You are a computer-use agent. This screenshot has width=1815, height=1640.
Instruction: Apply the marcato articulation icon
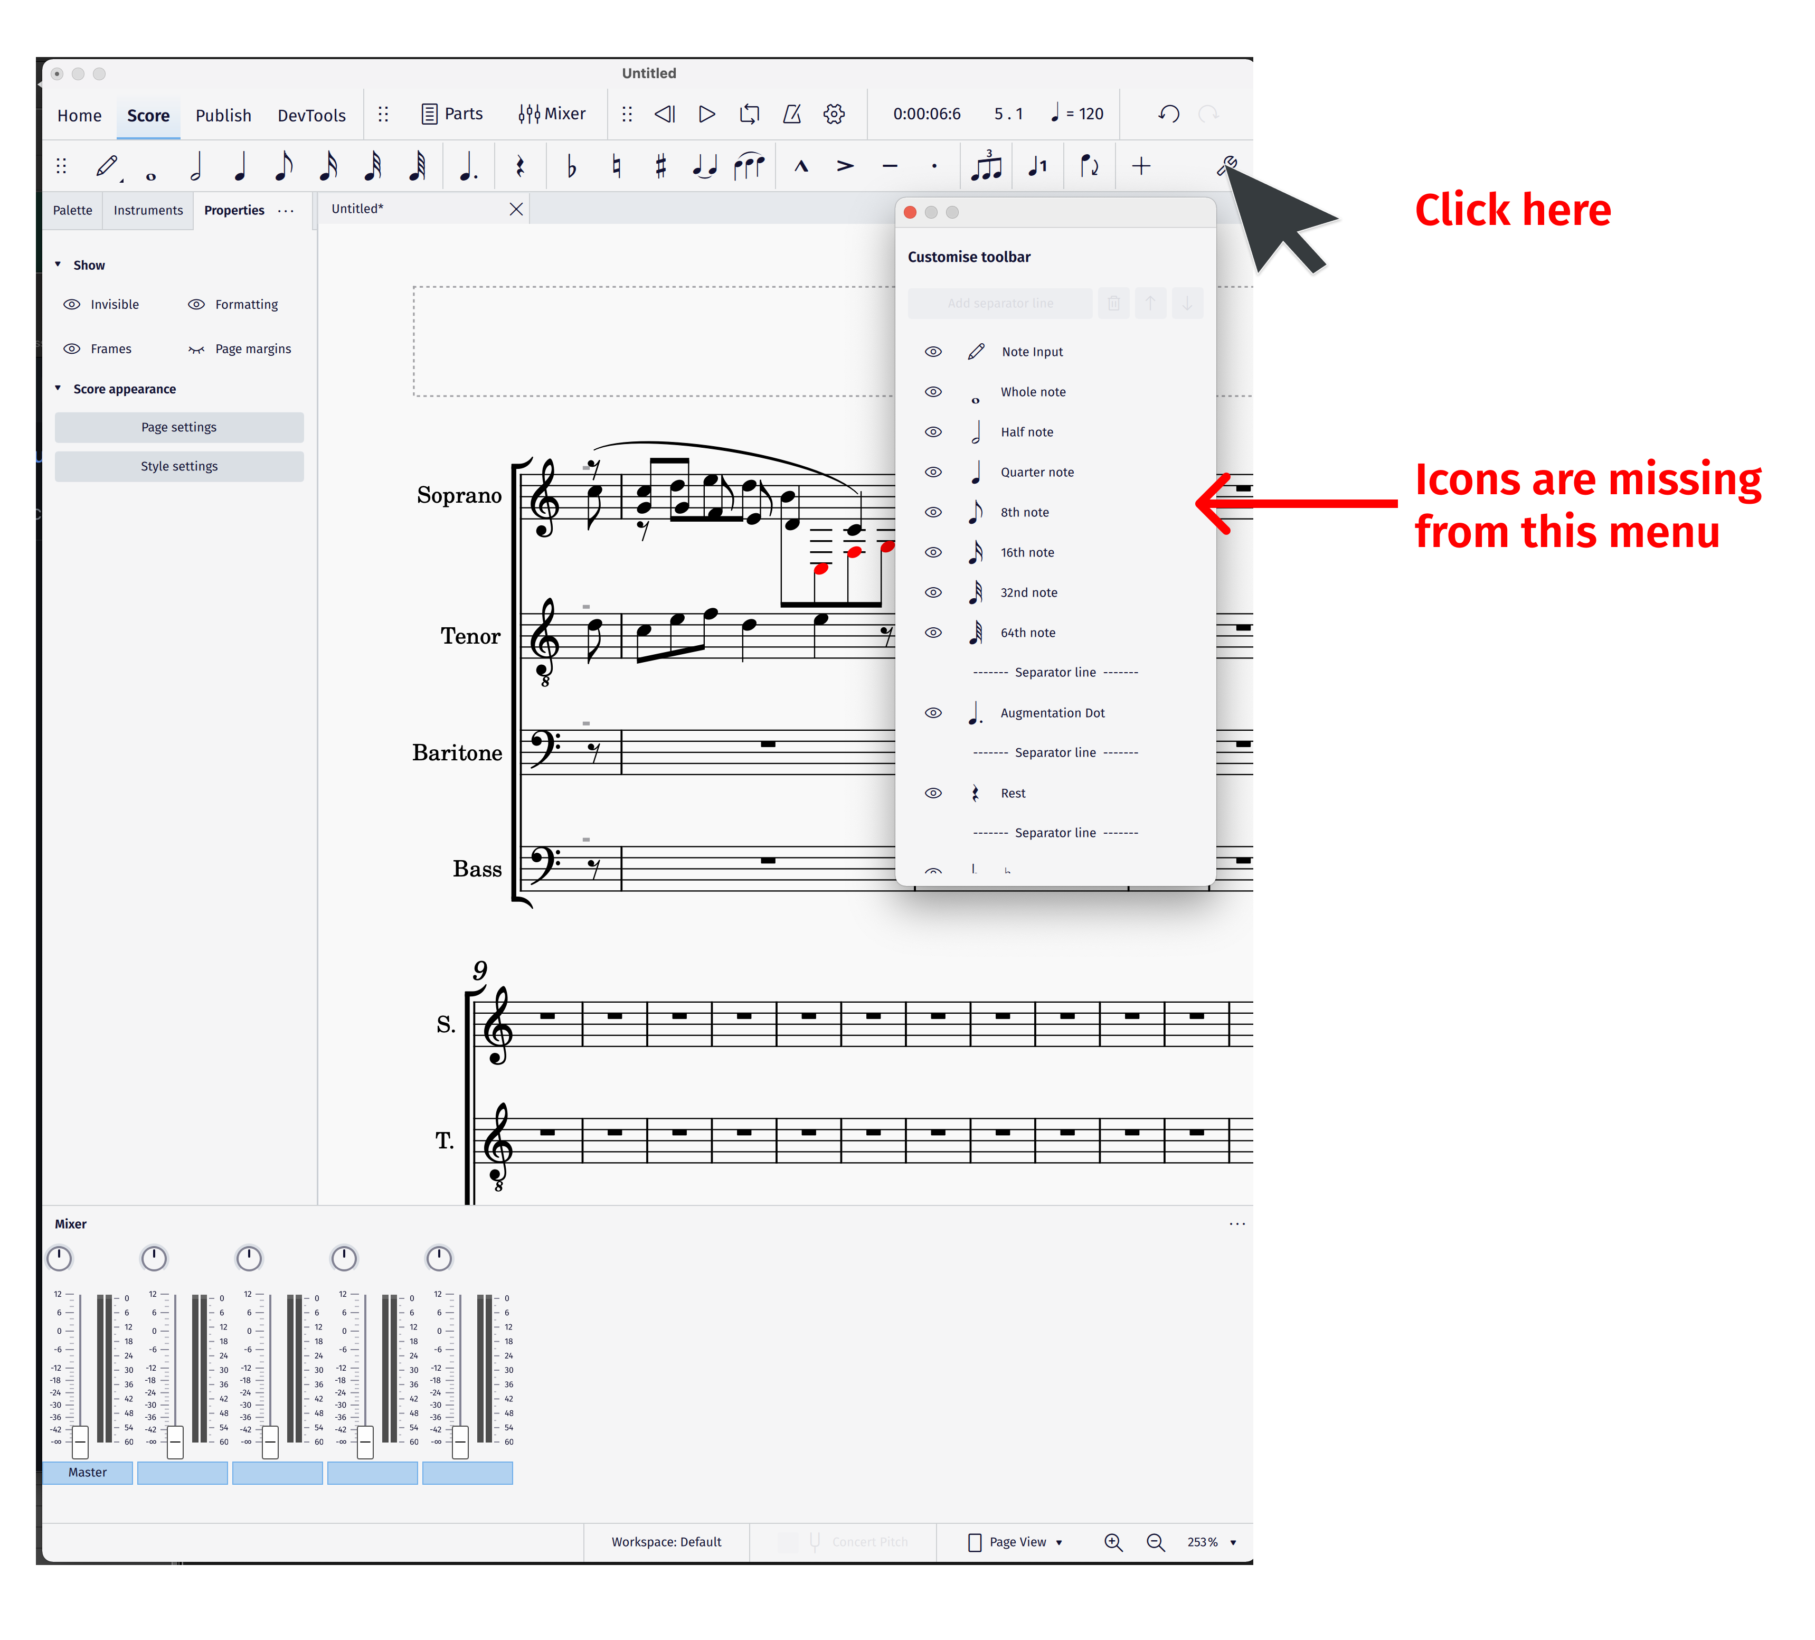800,167
